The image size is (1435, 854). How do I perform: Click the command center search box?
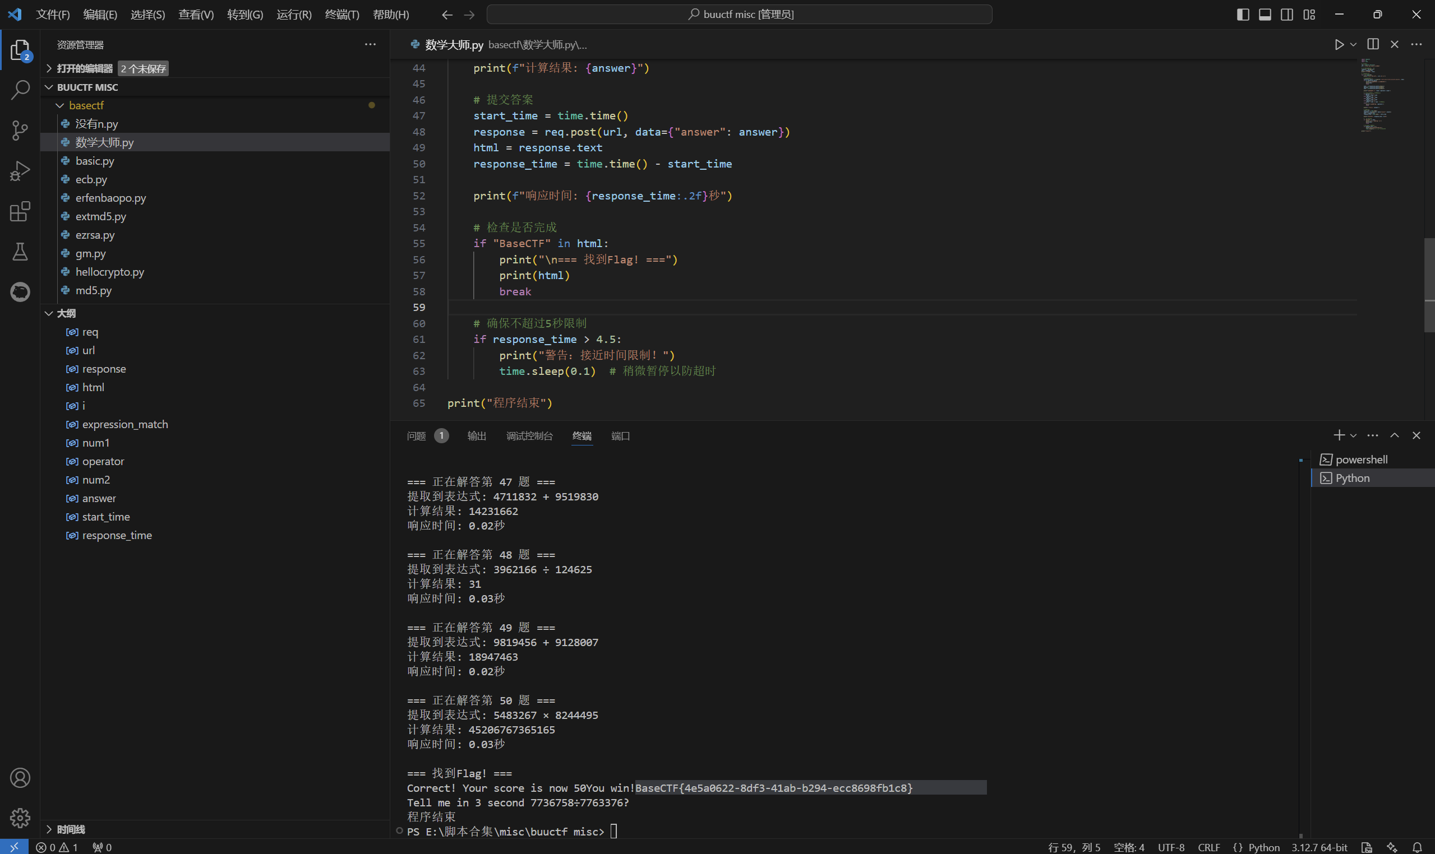pos(740,15)
